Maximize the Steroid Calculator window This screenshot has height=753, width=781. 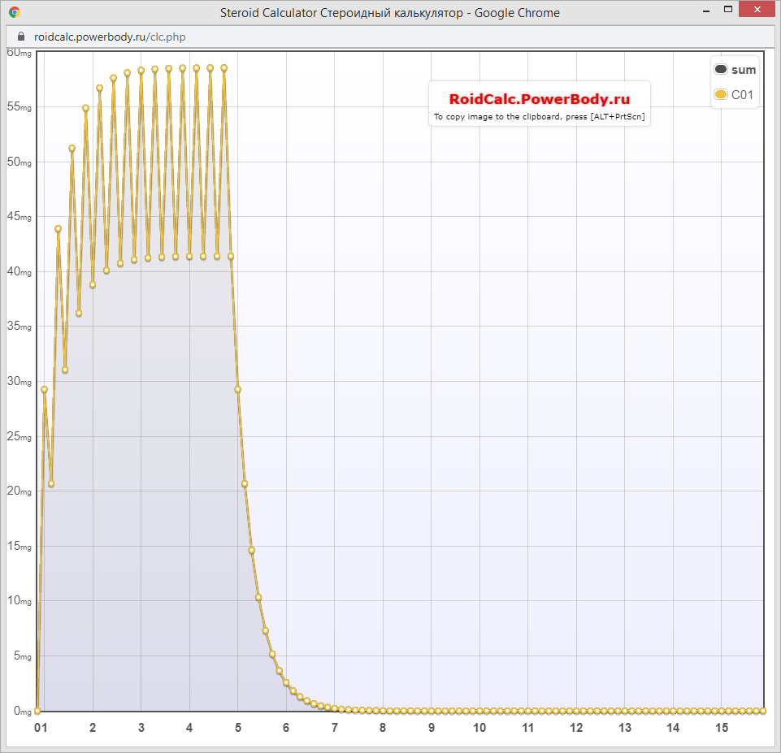pyautogui.click(x=727, y=10)
